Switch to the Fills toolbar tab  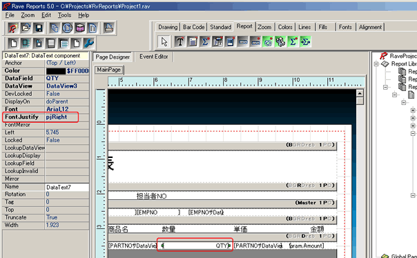pyautogui.click(x=323, y=27)
